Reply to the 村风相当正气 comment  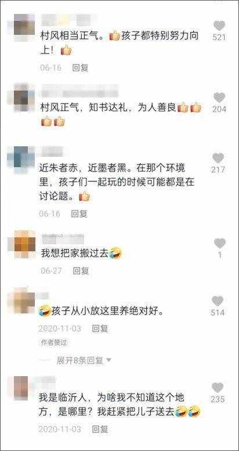[80, 67]
